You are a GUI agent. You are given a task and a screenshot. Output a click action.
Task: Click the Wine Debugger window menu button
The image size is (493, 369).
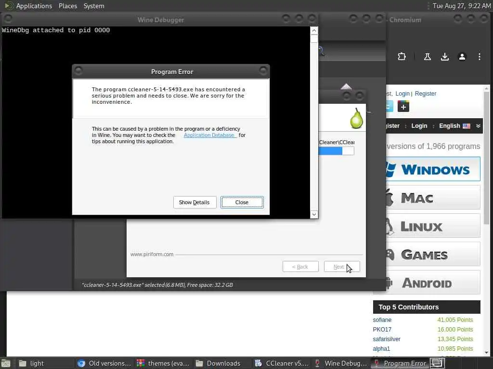click(x=8, y=19)
